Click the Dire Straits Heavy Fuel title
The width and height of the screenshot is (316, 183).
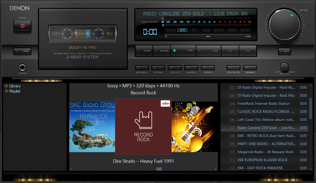[x=143, y=161]
